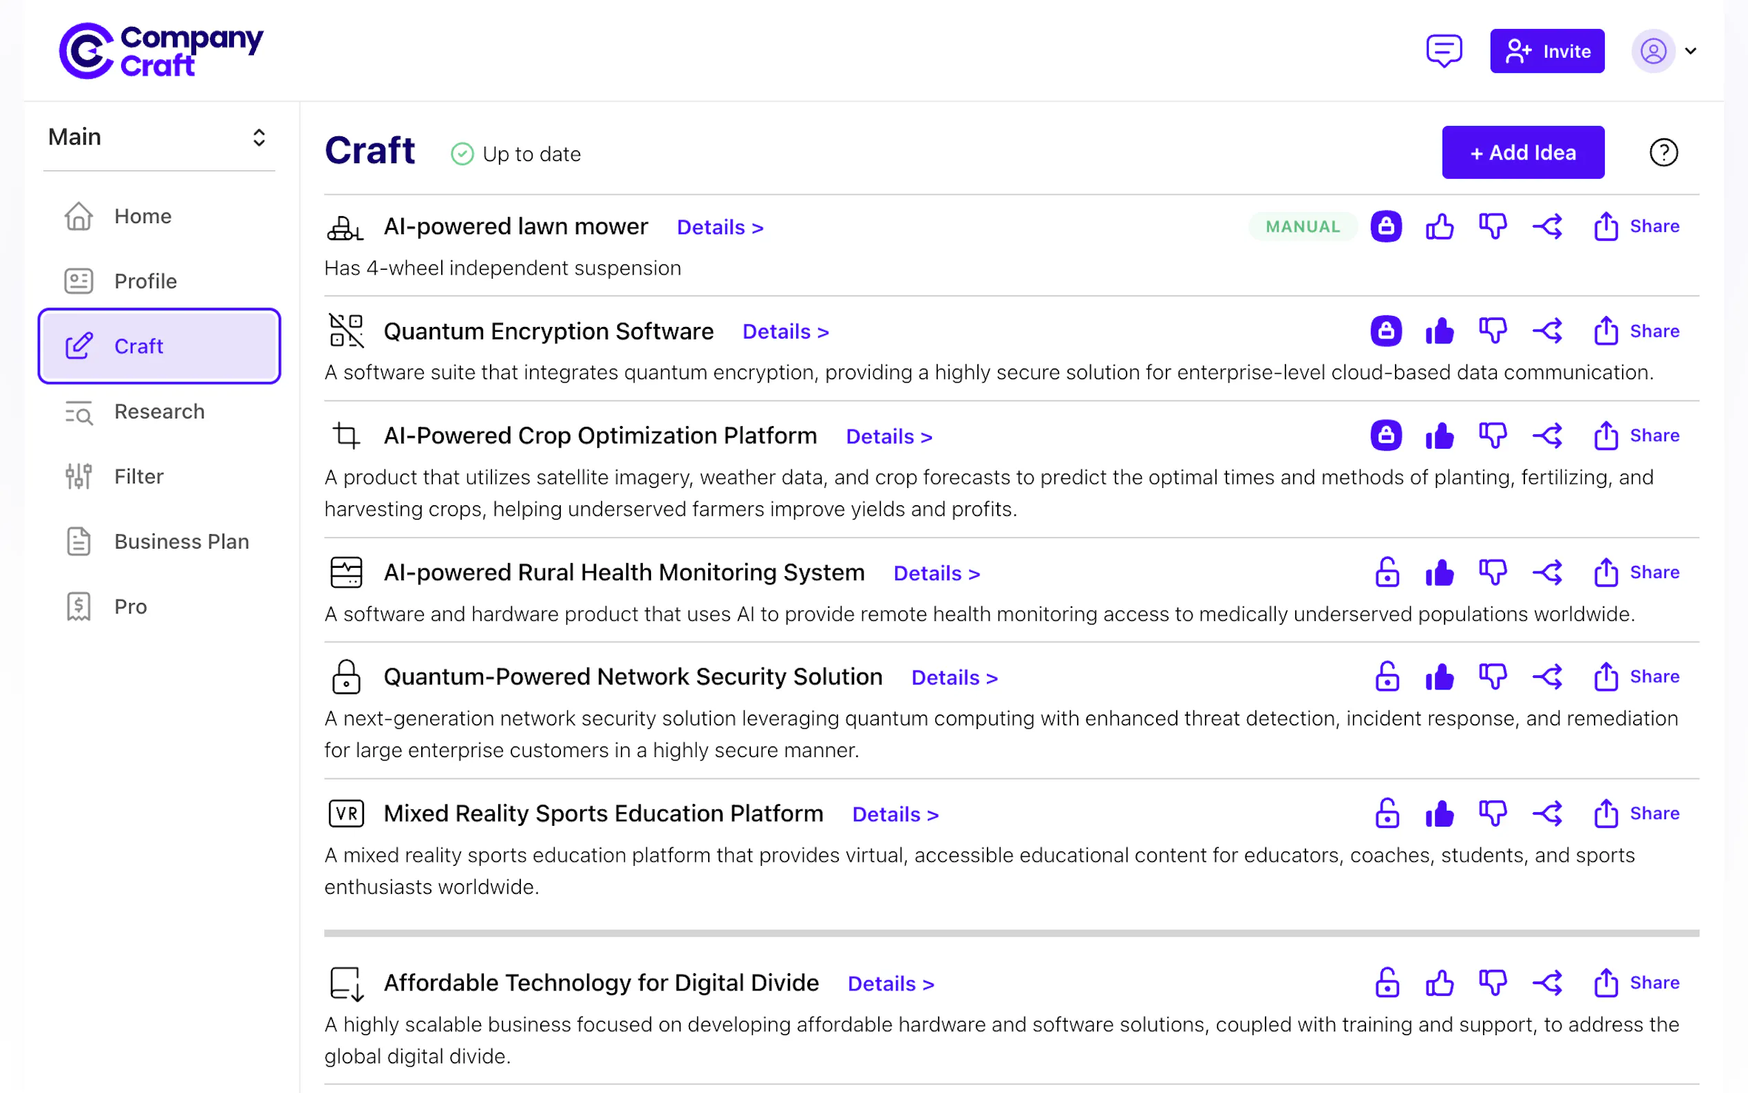Click the help question mark icon

coord(1663,153)
